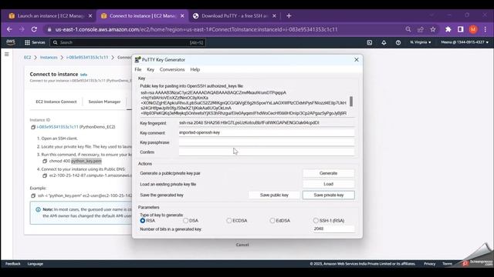
Task: Click the Key comment field
Action: [x=266, y=132]
